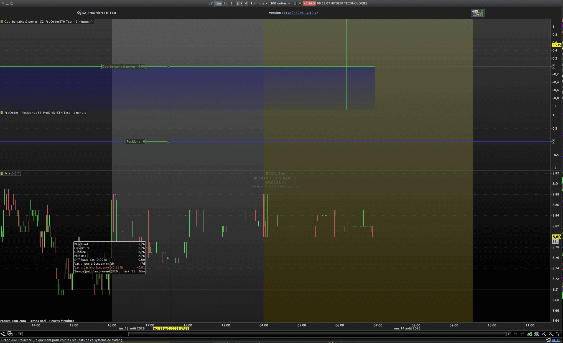This screenshot has height=343, width=563.
Task: Click the Courbe gains & pertes panel title
Action: point(46,22)
